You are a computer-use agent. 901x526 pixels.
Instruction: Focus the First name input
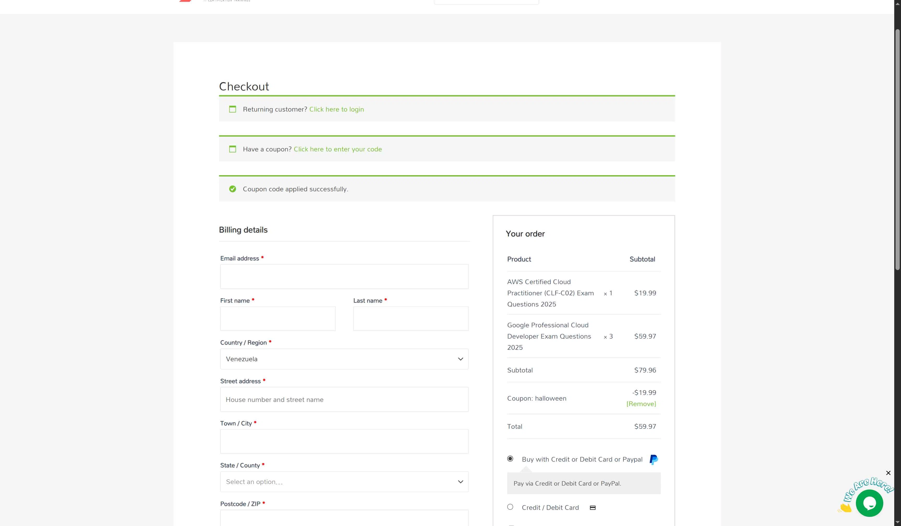click(277, 318)
